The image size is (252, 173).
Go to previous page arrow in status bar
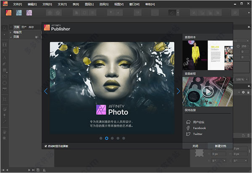click(7, 170)
